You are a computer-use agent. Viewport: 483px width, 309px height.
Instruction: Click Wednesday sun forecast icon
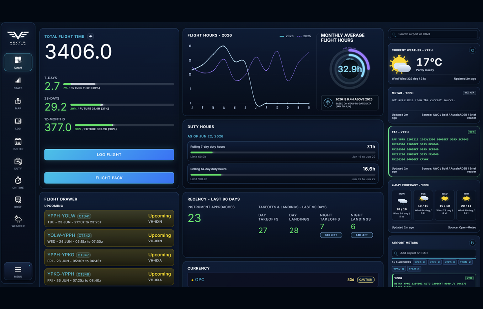tap(445, 199)
